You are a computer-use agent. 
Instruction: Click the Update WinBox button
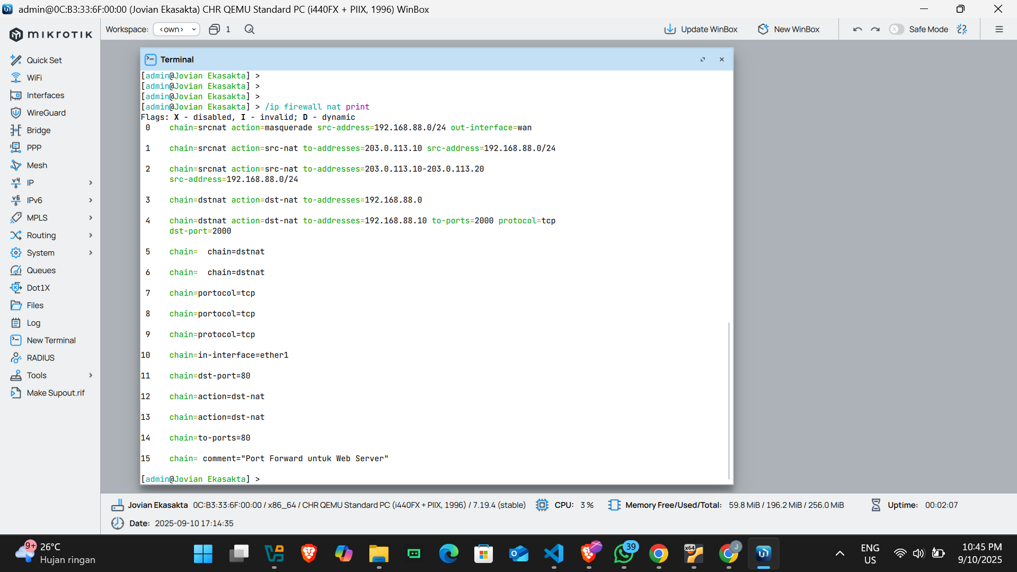tap(701, 29)
